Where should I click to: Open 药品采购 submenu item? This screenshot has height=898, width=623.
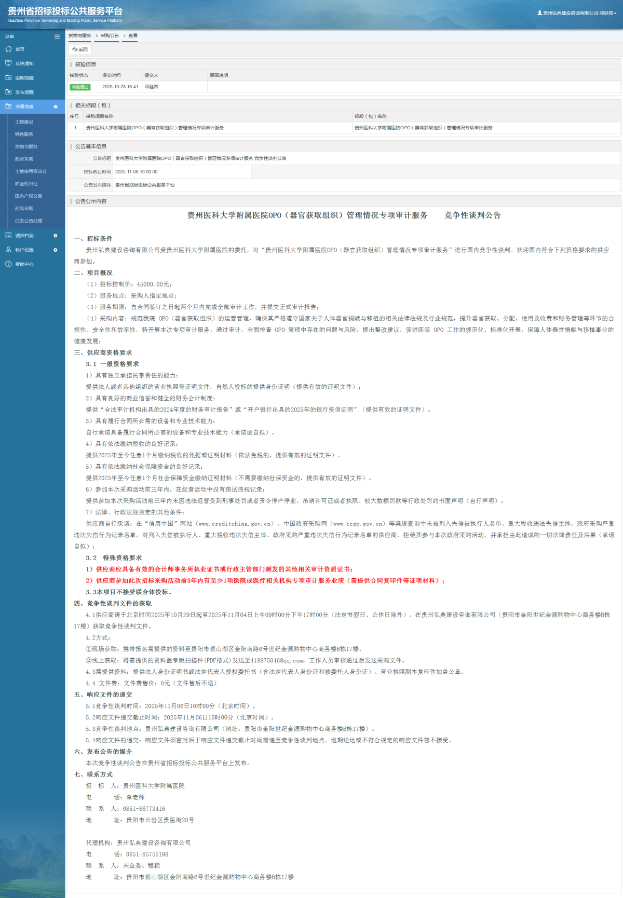pos(24,209)
